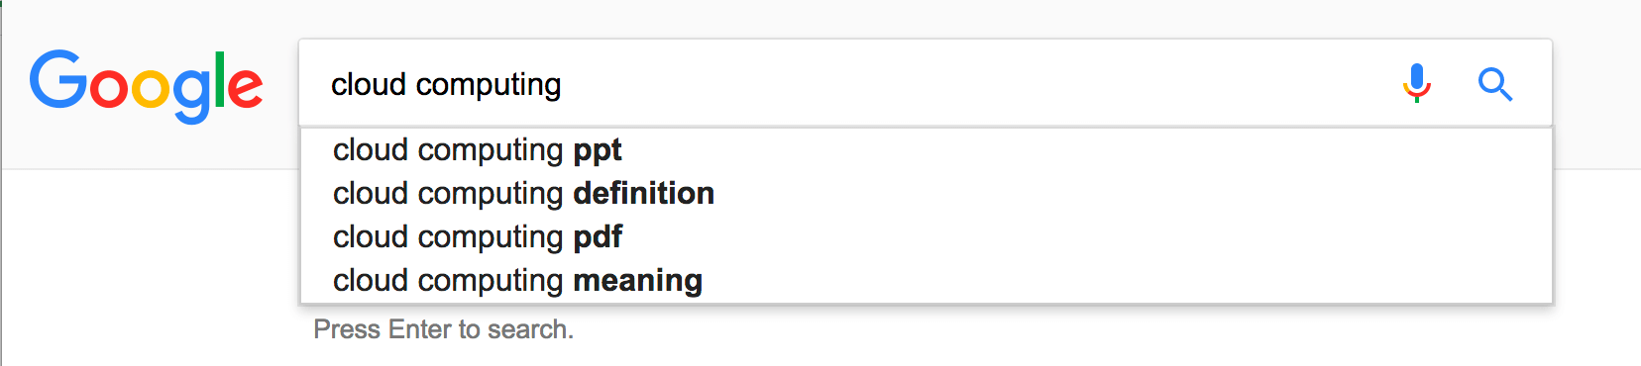Click the bold word pdf in suggestions
The width and height of the screenshot is (1641, 366).
[598, 237]
